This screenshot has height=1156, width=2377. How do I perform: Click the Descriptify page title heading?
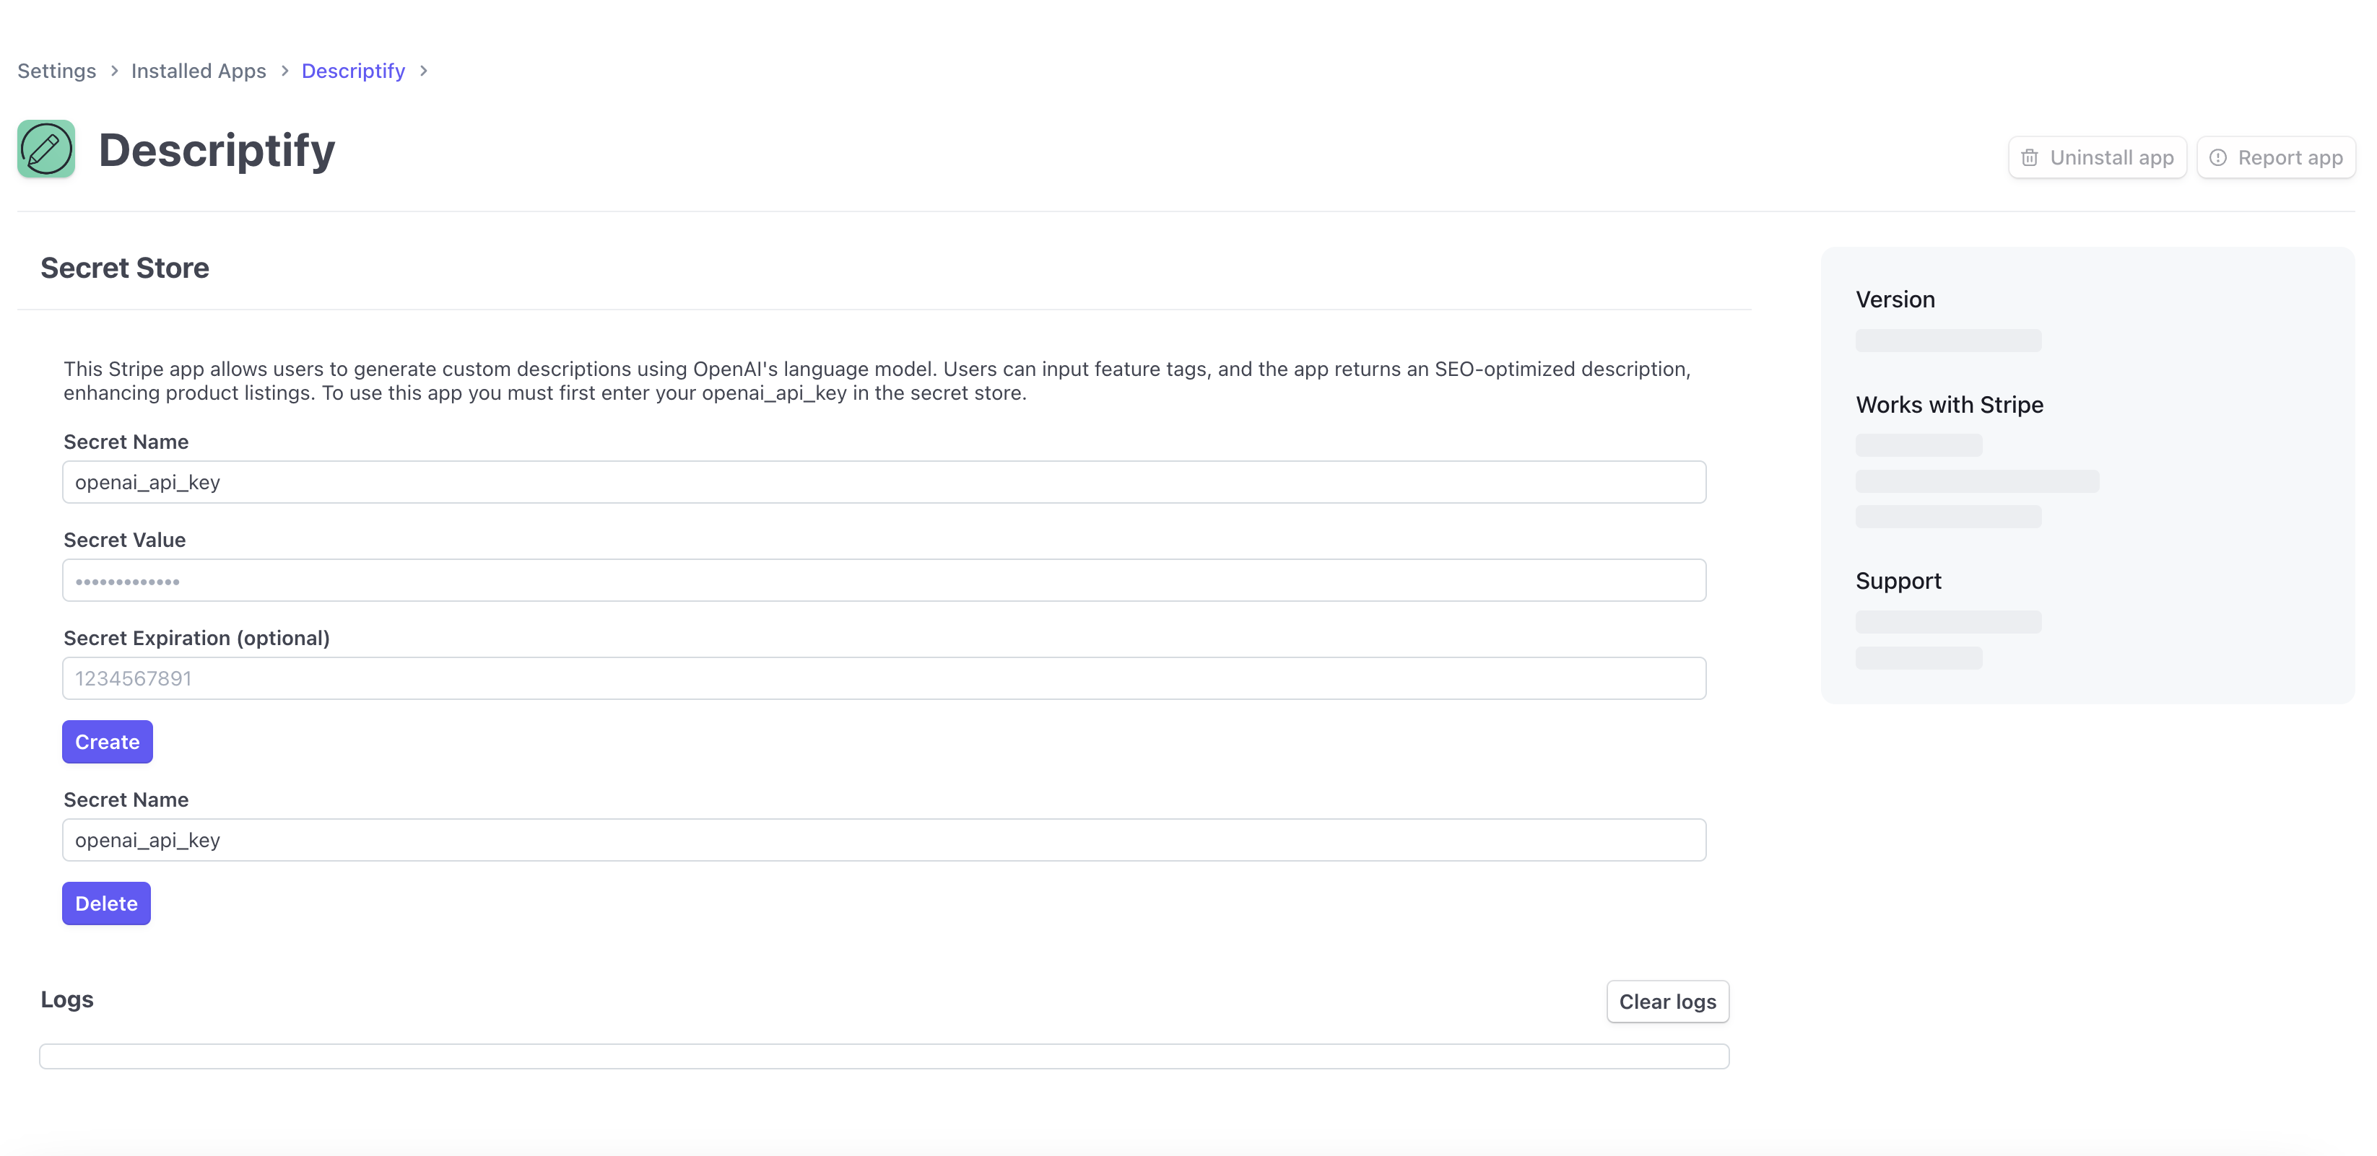coord(217,150)
